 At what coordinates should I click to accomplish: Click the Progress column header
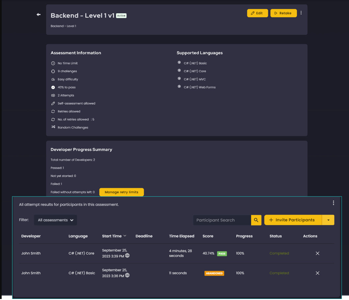[x=244, y=236]
